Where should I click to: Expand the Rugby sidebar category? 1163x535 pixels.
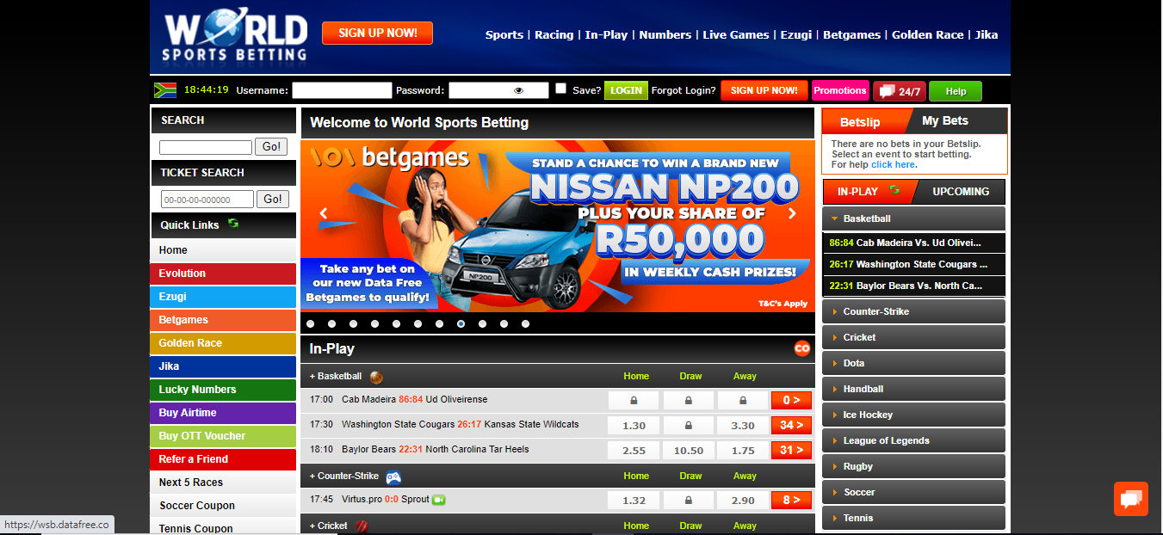(x=913, y=466)
